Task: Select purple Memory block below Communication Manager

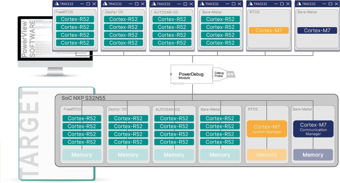Action: 313,155
